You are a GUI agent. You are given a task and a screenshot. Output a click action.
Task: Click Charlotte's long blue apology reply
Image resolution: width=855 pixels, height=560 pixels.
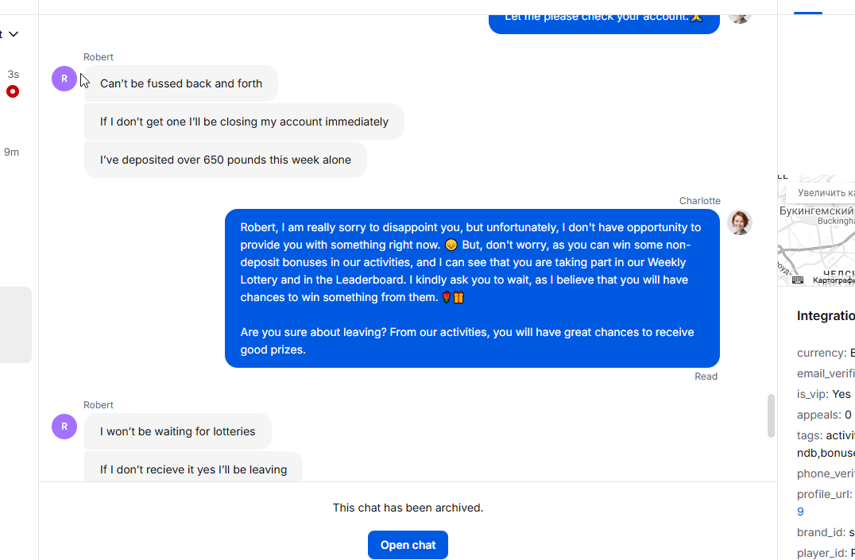[x=472, y=288]
